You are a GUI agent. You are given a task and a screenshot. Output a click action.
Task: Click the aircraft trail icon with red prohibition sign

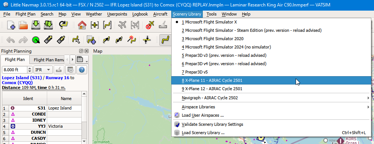(x=150, y=25)
